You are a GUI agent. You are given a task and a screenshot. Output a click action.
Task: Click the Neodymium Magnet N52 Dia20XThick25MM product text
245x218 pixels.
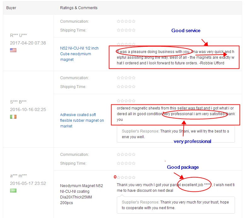82,194
